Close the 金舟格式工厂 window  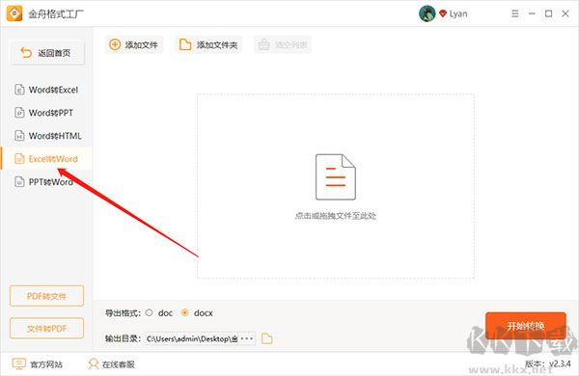click(565, 13)
